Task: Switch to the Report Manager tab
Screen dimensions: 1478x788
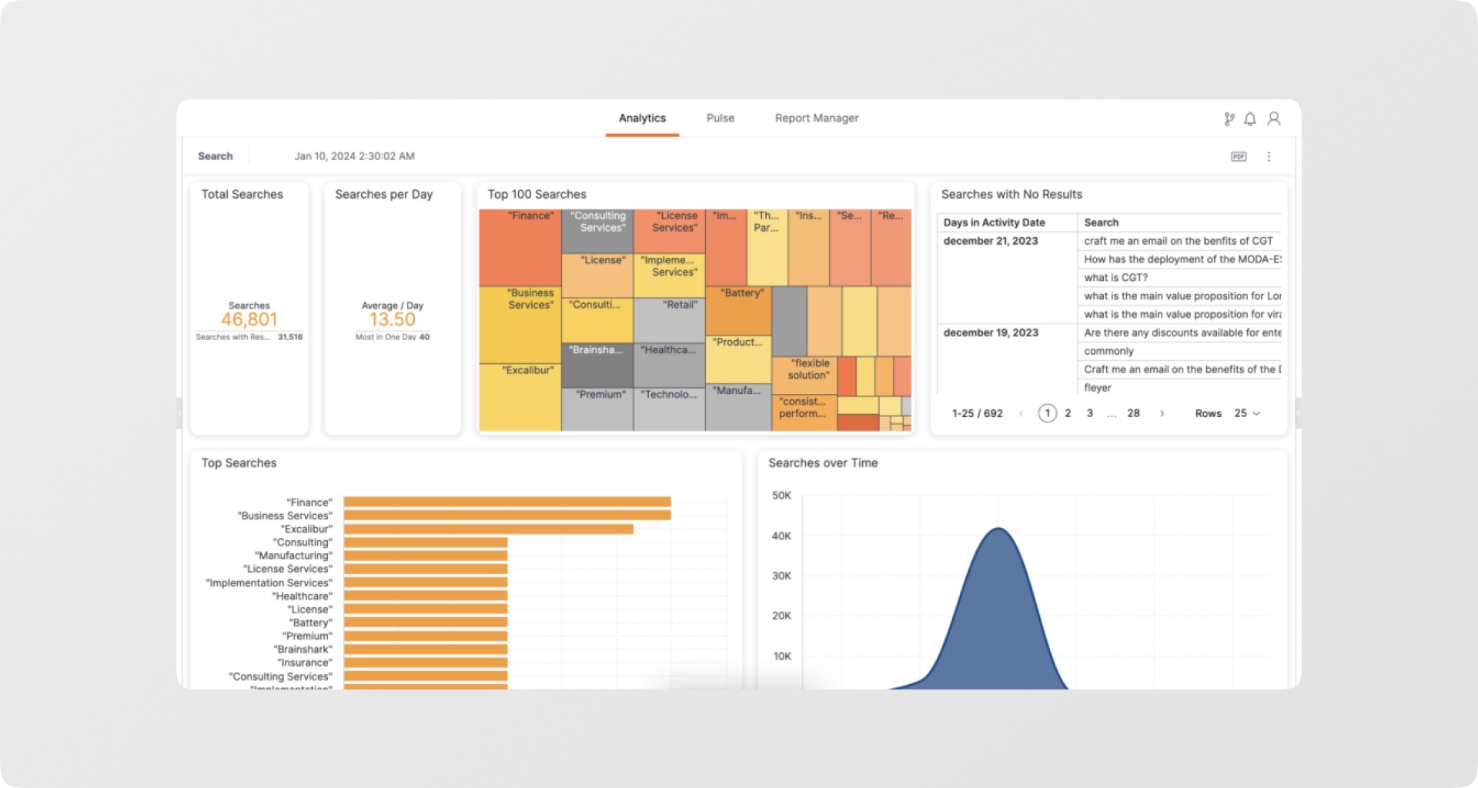Action: point(817,118)
